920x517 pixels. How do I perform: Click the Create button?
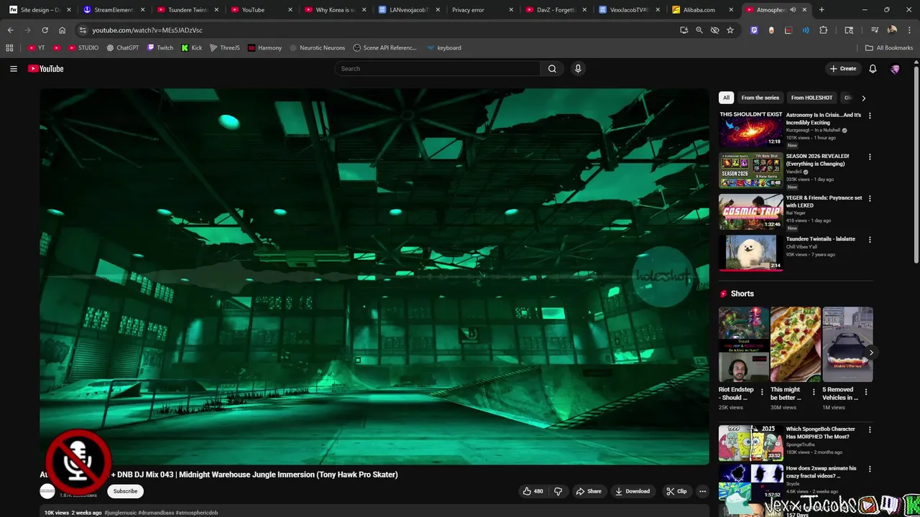(x=842, y=69)
